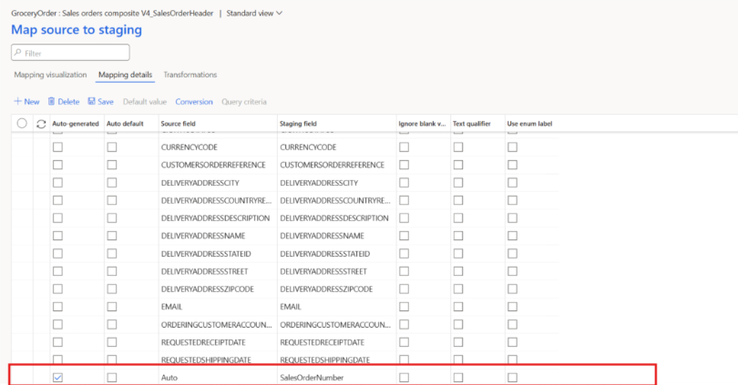738x385 pixels.
Task: Open the Transformations tab
Action: tap(190, 75)
